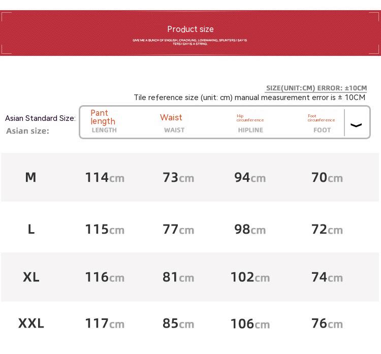Expand the chevron arrow in size header
The width and height of the screenshot is (381, 354).
356,125
